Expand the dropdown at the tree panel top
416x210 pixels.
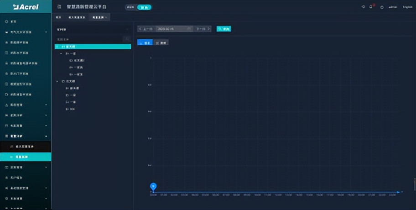point(127,29)
